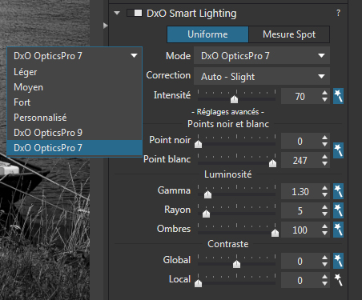
Task: Increase Rayon with the up stepper arrow
Action: [x=324, y=207]
